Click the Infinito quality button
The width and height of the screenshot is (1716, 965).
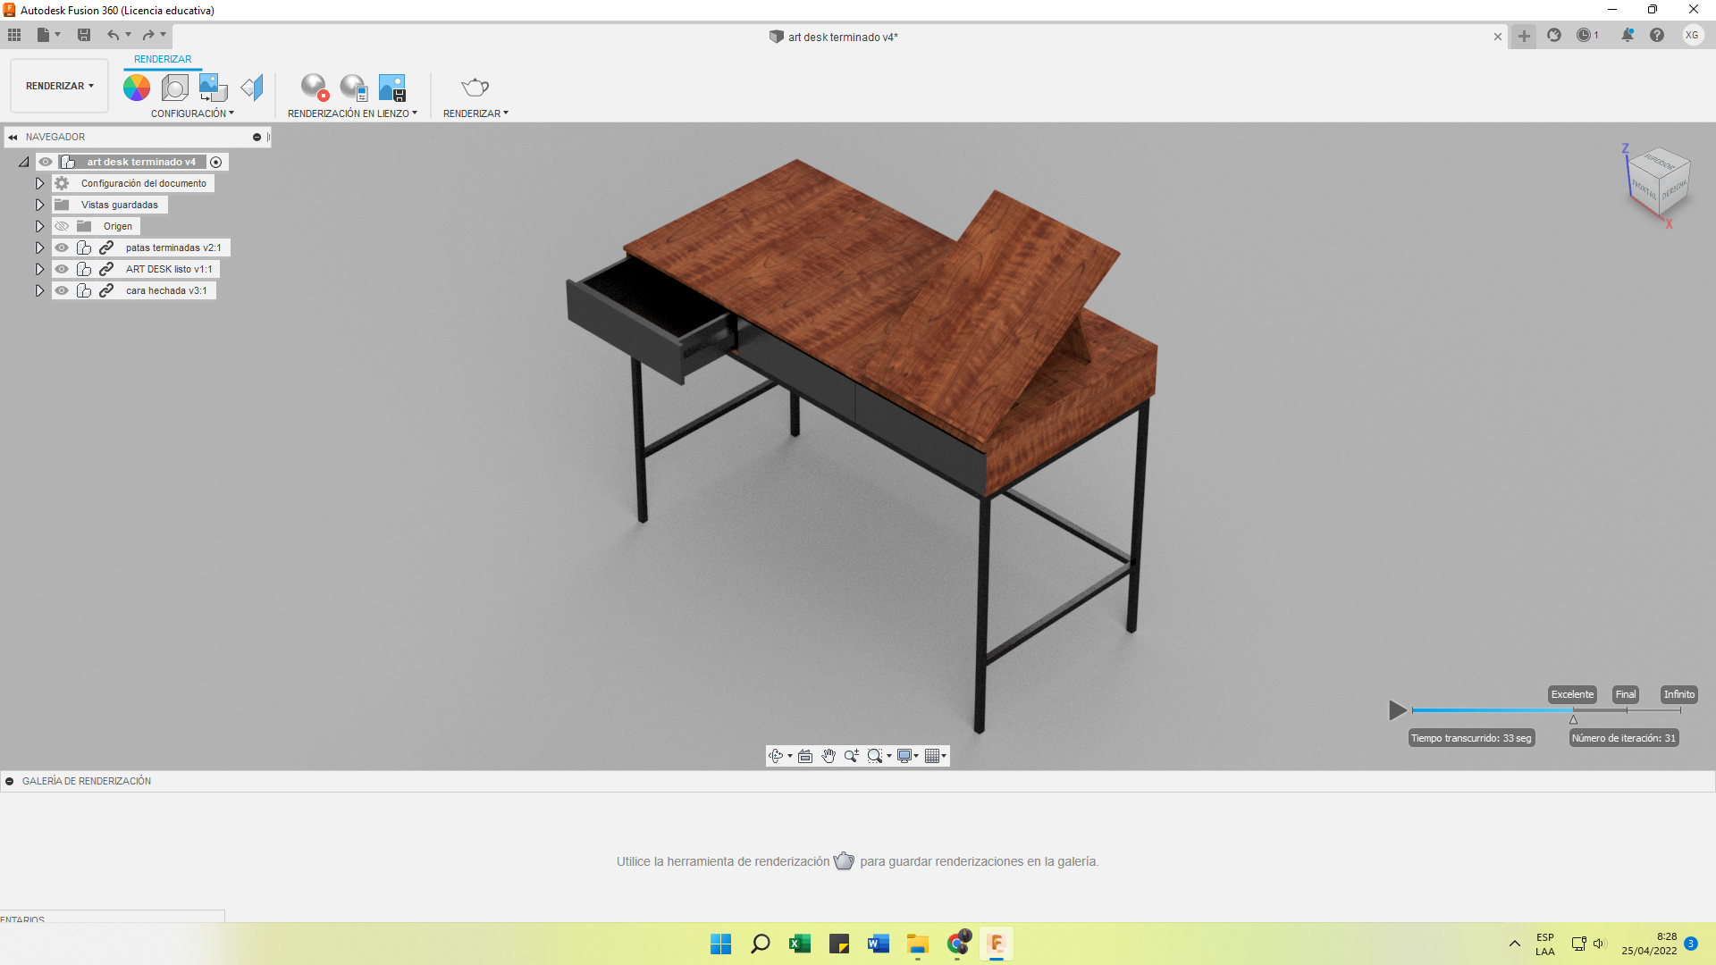point(1678,694)
